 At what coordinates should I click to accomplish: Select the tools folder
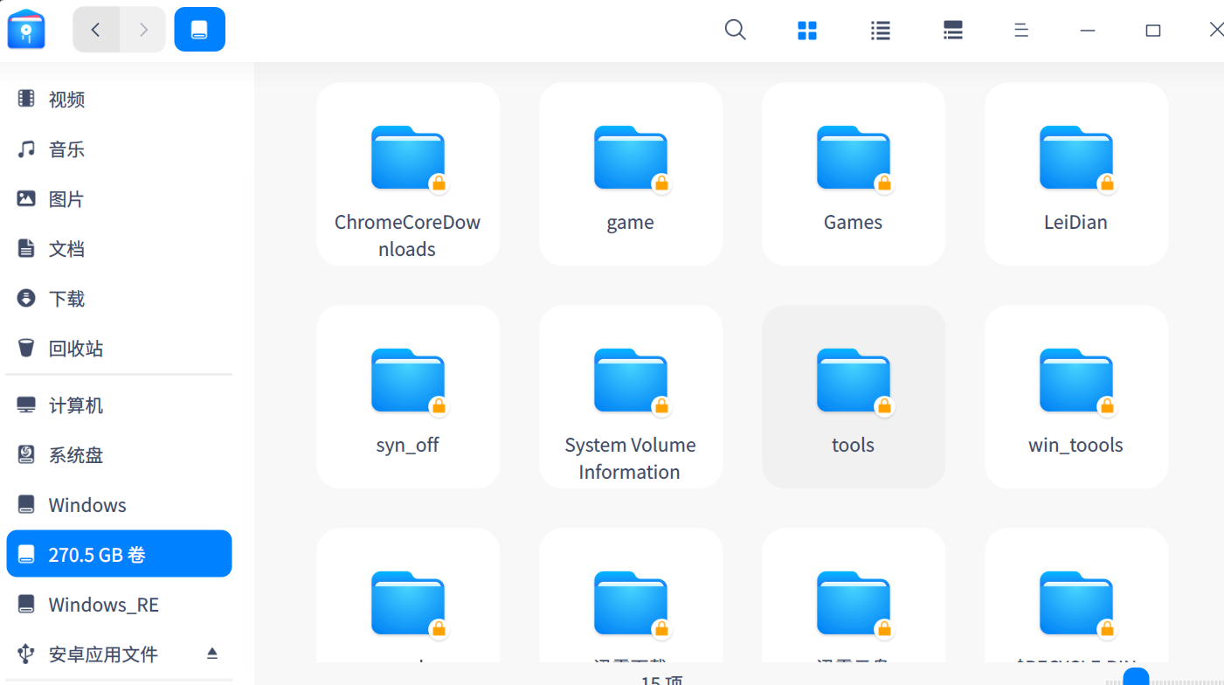pos(854,397)
